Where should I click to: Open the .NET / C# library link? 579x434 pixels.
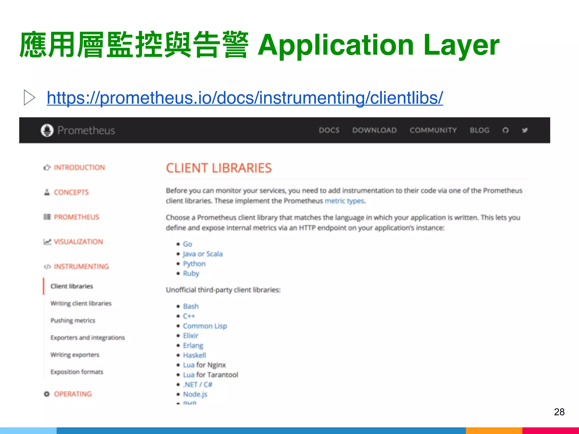pos(197,385)
